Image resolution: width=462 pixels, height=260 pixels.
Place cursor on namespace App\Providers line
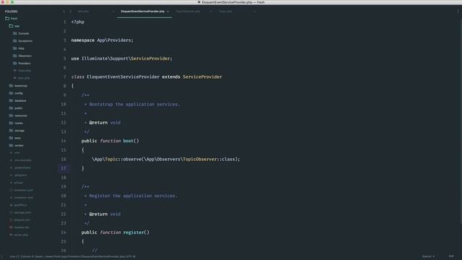(102, 40)
